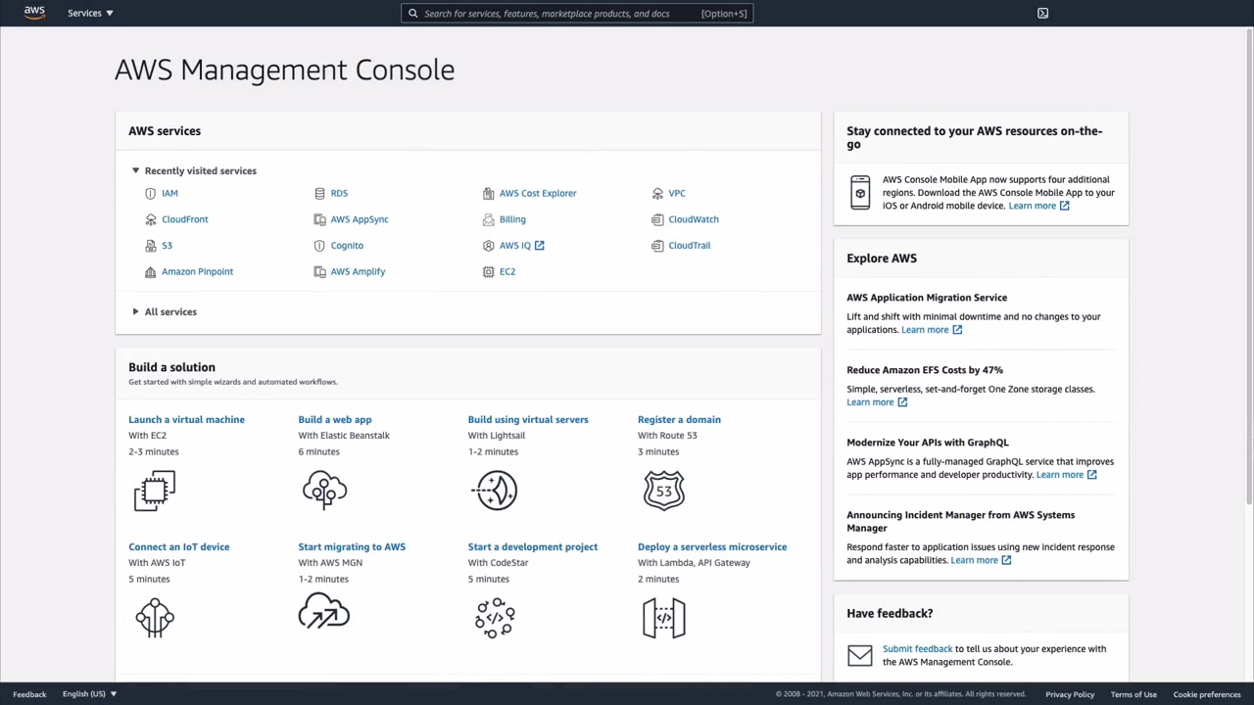Click the EC2 virtual machine illustration
The image size is (1254, 705).
coord(155,491)
